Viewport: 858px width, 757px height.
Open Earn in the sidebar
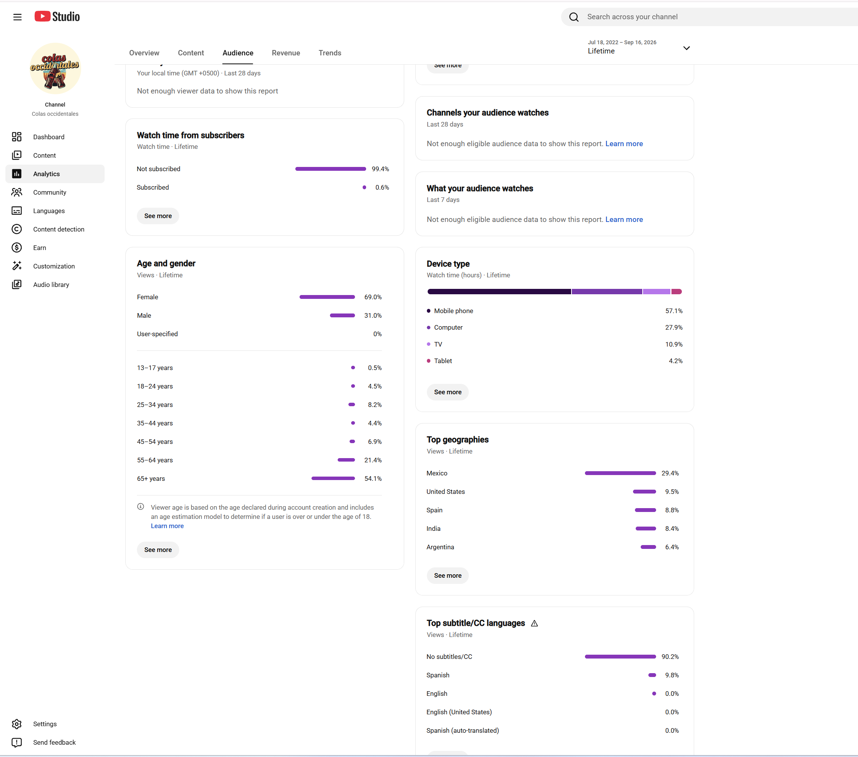click(x=55, y=248)
